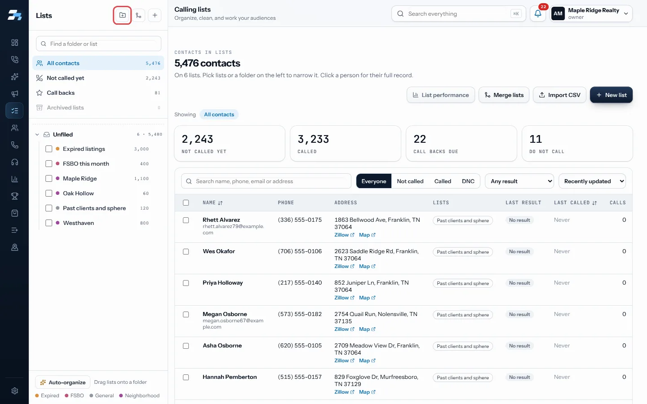647x404 pixels.
Task: Click the merge icon beside new folder
Action: (138, 15)
